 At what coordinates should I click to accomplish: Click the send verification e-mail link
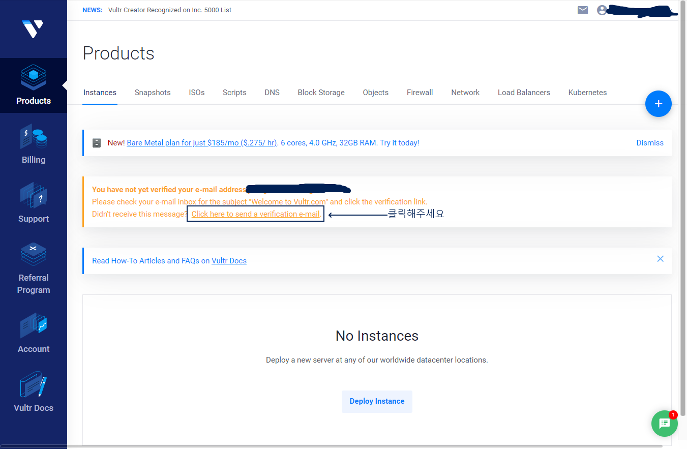(256, 214)
